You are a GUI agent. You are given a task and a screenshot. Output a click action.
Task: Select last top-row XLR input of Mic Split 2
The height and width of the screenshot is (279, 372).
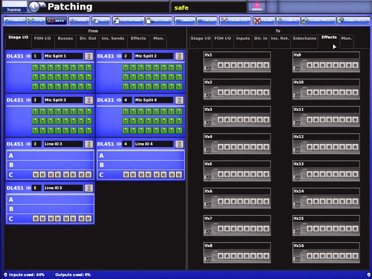[x=179, y=68]
